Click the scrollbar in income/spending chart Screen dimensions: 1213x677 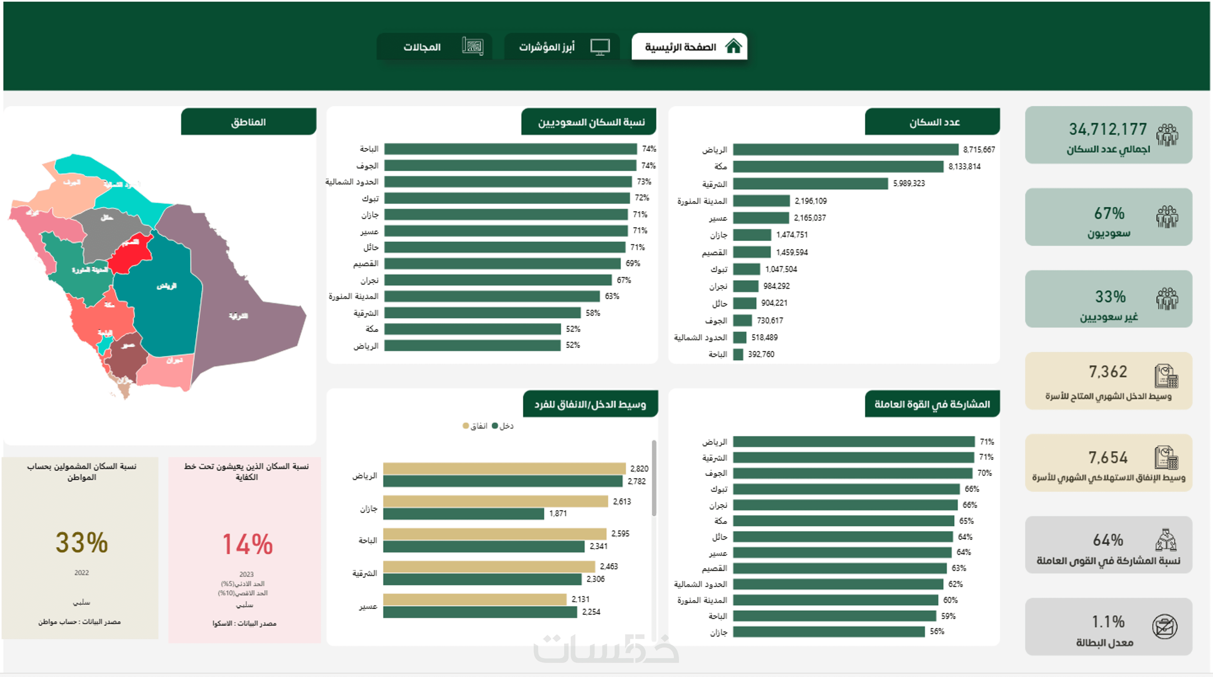point(653,478)
